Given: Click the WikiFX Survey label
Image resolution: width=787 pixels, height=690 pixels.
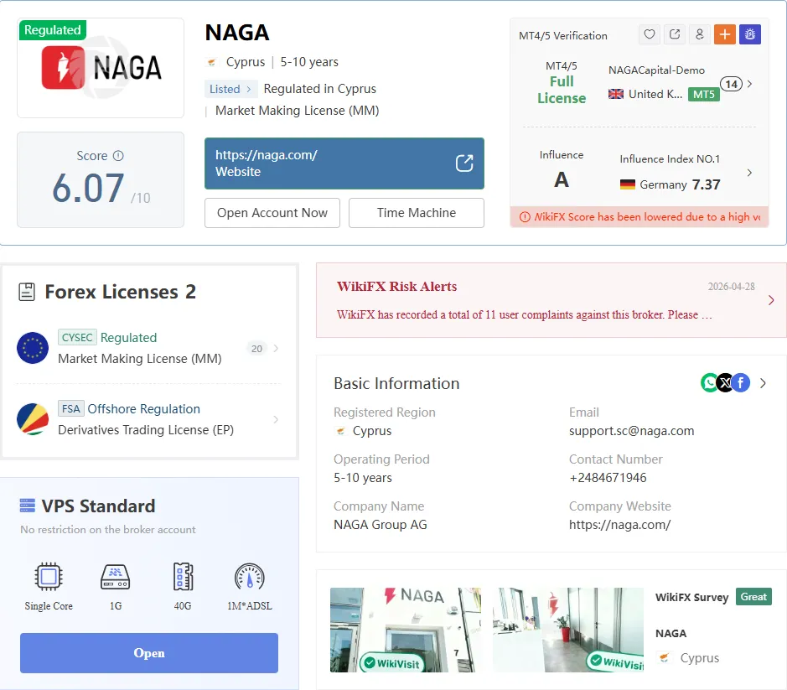Looking at the screenshot, I should (691, 597).
